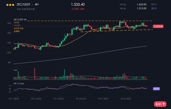The height and width of the screenshot is (109, 171).
Task: Click the RSI14 value 50.3 in header
Action: coord(154,8)
